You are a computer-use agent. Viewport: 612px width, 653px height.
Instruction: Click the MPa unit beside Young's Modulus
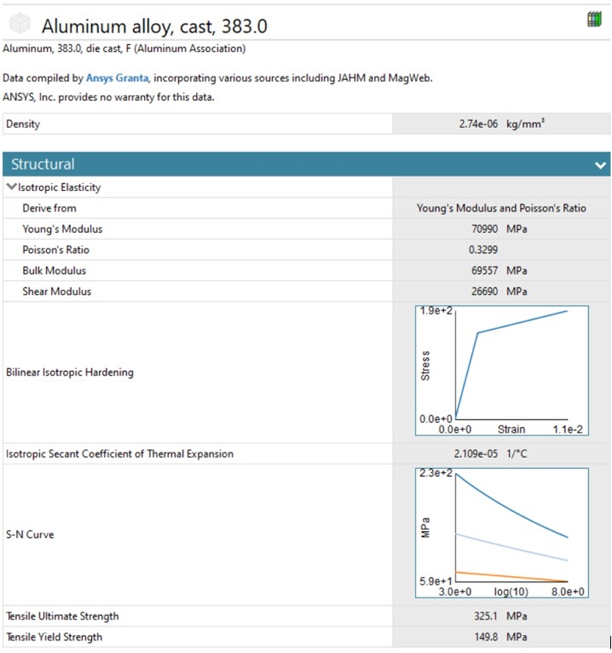(517, 229)
